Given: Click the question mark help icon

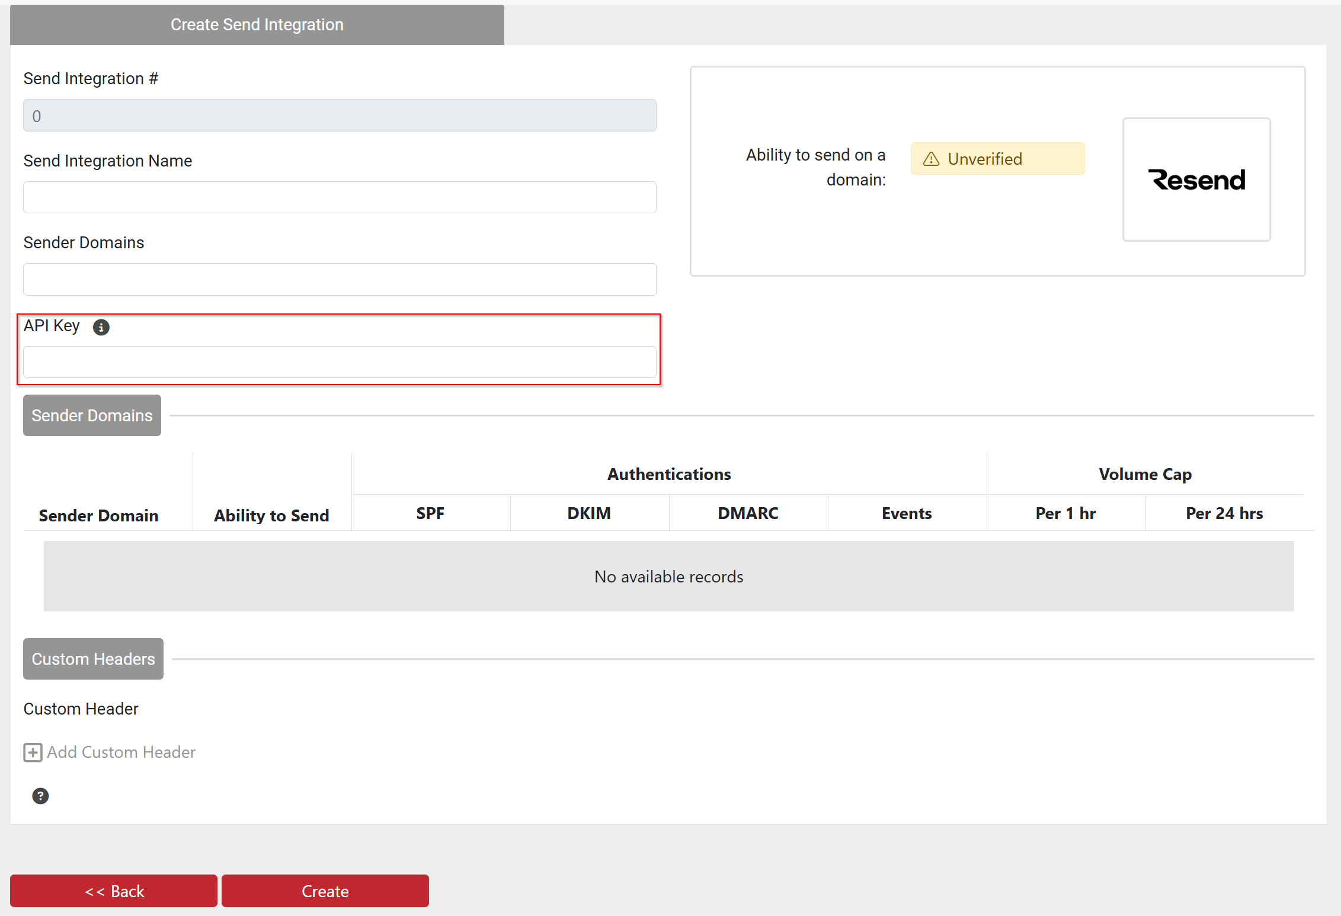Looking at the screenshot, I should pos(40,796).
